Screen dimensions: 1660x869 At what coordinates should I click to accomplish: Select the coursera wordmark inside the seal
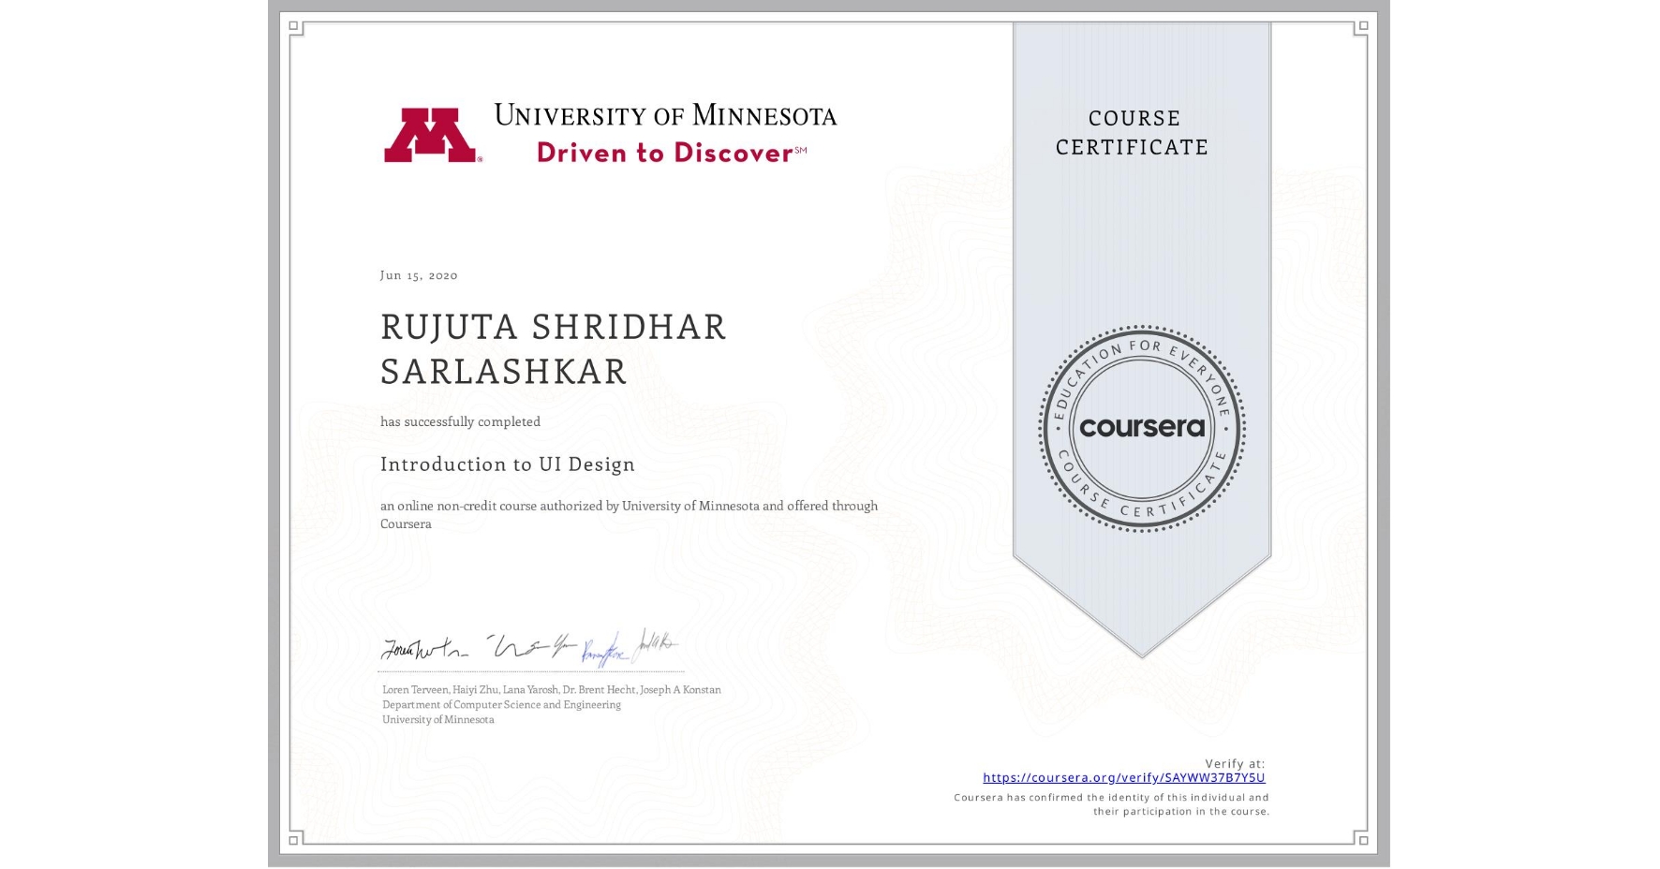1141,427
